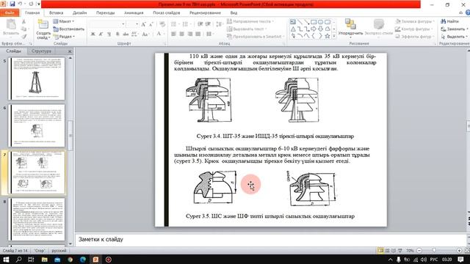Align text left

tap(173, 34)
